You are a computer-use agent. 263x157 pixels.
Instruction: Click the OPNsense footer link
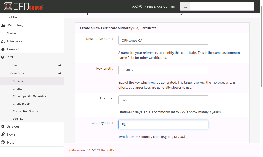(x=76, y=150)
